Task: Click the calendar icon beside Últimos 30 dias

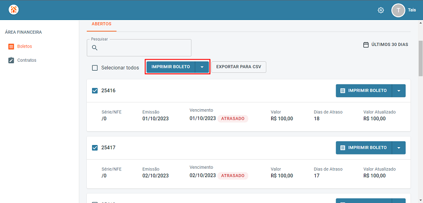Action: tap(366, 45)
